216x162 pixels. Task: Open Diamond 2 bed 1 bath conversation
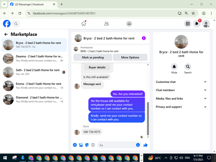coord(34,99)
